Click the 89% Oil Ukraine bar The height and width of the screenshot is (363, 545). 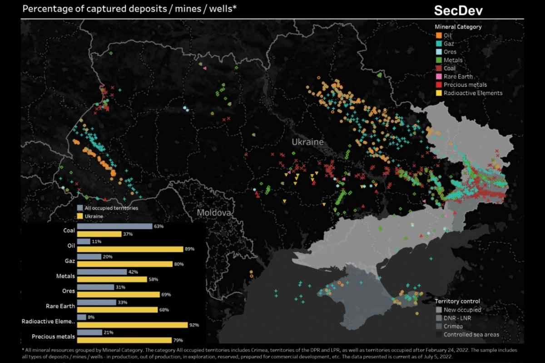click(x=130, y=249)
